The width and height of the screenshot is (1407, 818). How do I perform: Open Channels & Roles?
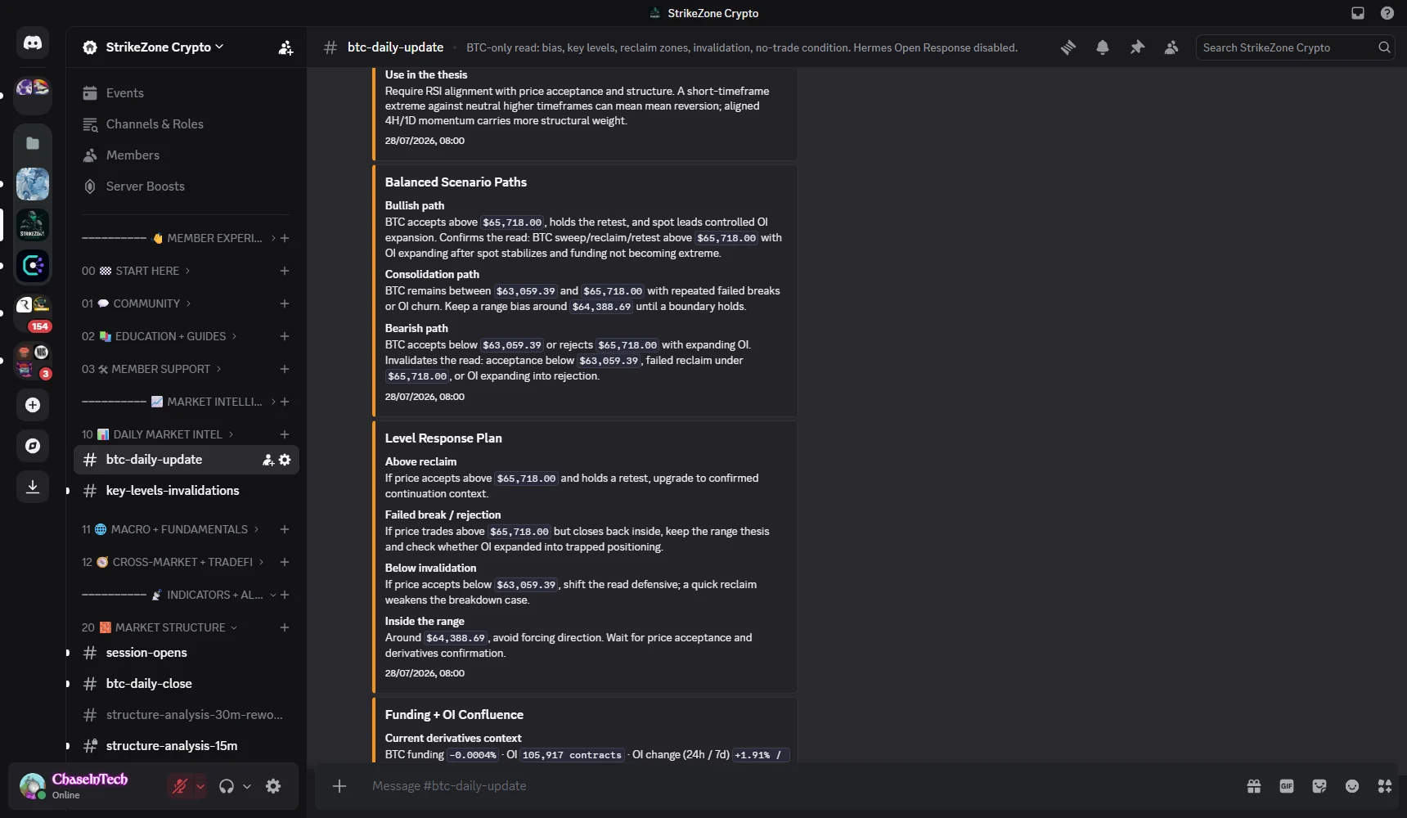click(x=186, y=124)
